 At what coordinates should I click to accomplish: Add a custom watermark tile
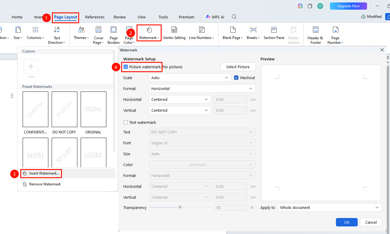31,66
